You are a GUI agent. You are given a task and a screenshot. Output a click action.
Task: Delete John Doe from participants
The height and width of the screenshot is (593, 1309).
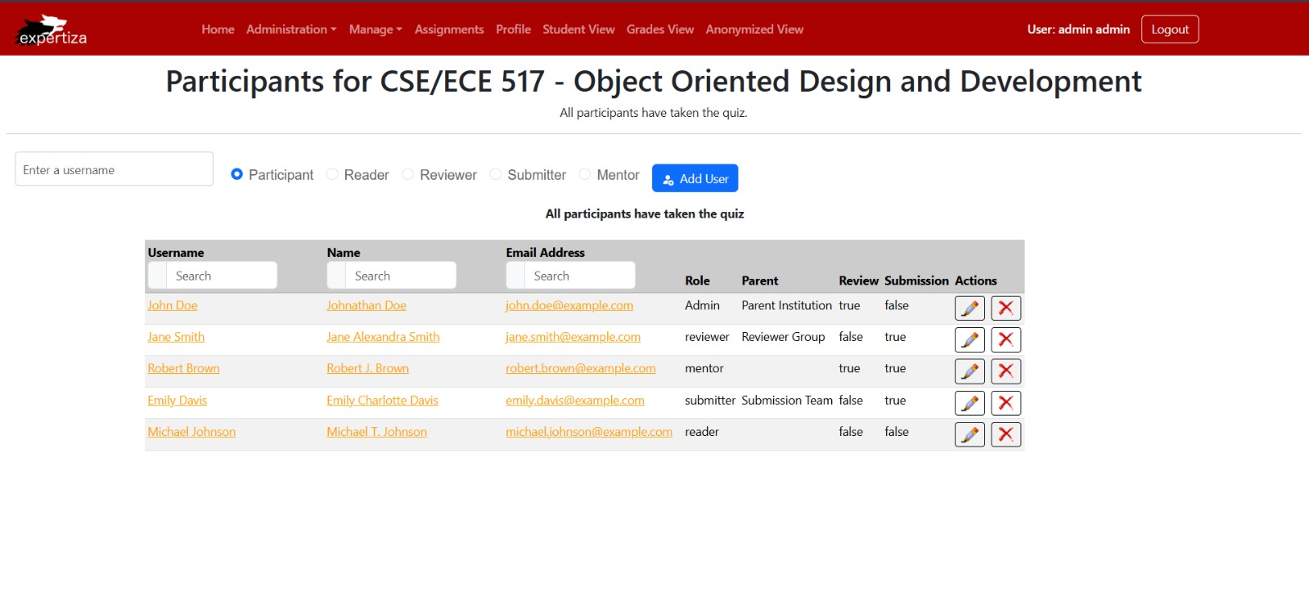1005,308
